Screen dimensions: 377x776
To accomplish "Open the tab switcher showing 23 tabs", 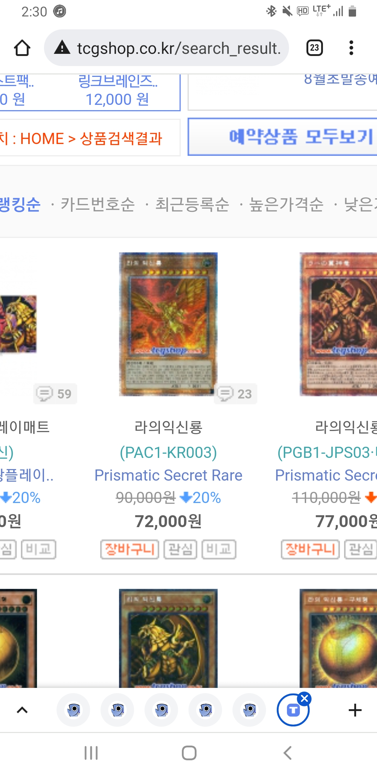I will pyautogui.click(x=315, y=48).
